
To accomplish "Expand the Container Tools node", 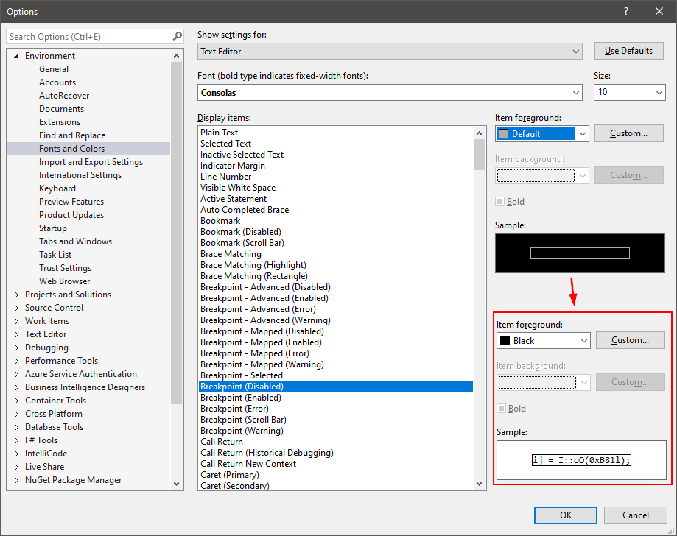I will 16,401.
